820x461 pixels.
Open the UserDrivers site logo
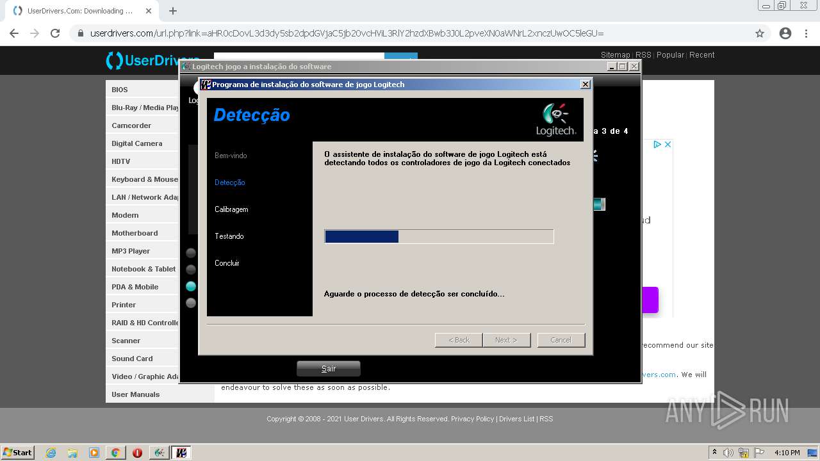[152, 60]
